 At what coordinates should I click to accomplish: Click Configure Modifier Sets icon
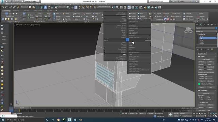tap(212, 49)
